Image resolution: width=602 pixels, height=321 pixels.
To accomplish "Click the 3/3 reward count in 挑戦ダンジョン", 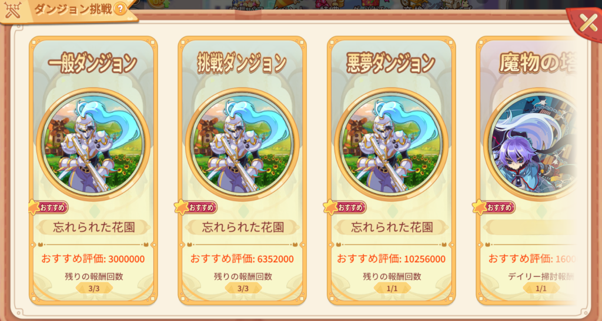I will (x=243, y=289).
